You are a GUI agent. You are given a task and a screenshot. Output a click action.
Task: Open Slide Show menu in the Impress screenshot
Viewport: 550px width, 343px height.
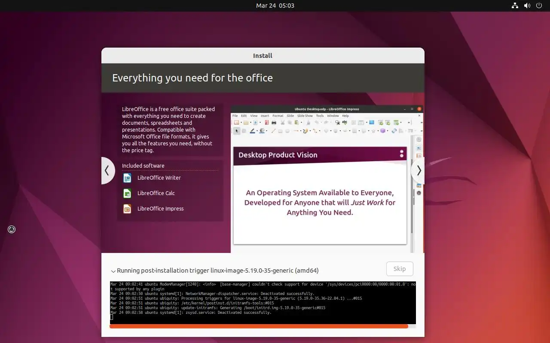305,116
